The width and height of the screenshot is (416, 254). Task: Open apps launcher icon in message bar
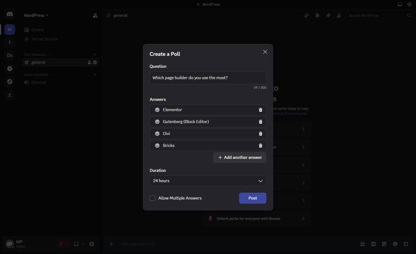(x=406, y=244)
